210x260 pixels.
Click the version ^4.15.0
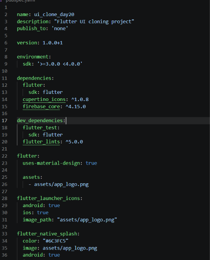[75, 107]
